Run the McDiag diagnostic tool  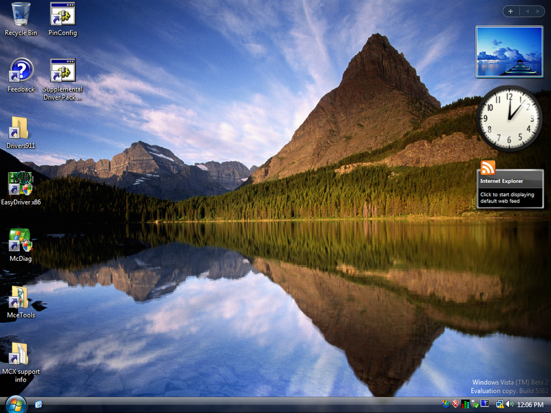click(x=21, y=242)
